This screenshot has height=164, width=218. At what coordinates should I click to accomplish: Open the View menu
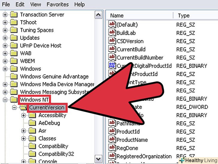click(x=36, y=4)
